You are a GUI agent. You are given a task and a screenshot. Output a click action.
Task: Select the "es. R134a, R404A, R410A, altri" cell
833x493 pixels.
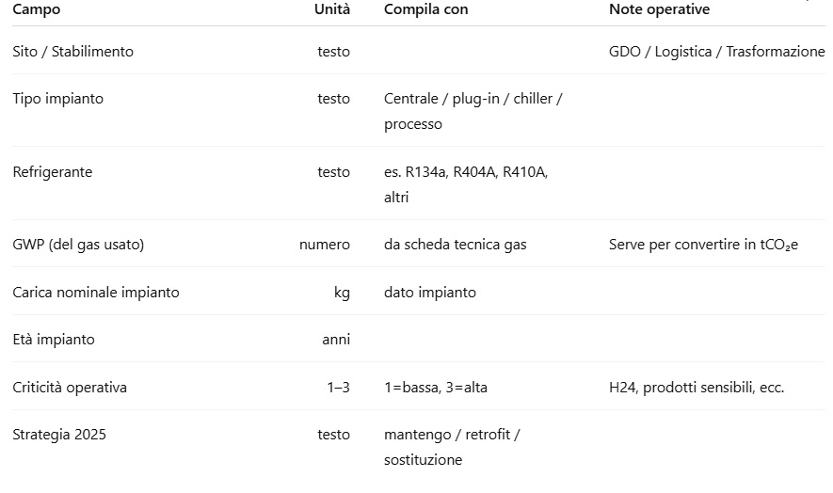466,184
